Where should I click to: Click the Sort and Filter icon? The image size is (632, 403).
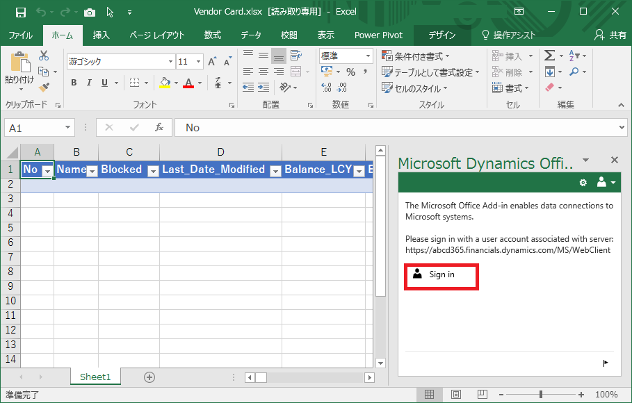pyautogui.click(x=574, y=56)
